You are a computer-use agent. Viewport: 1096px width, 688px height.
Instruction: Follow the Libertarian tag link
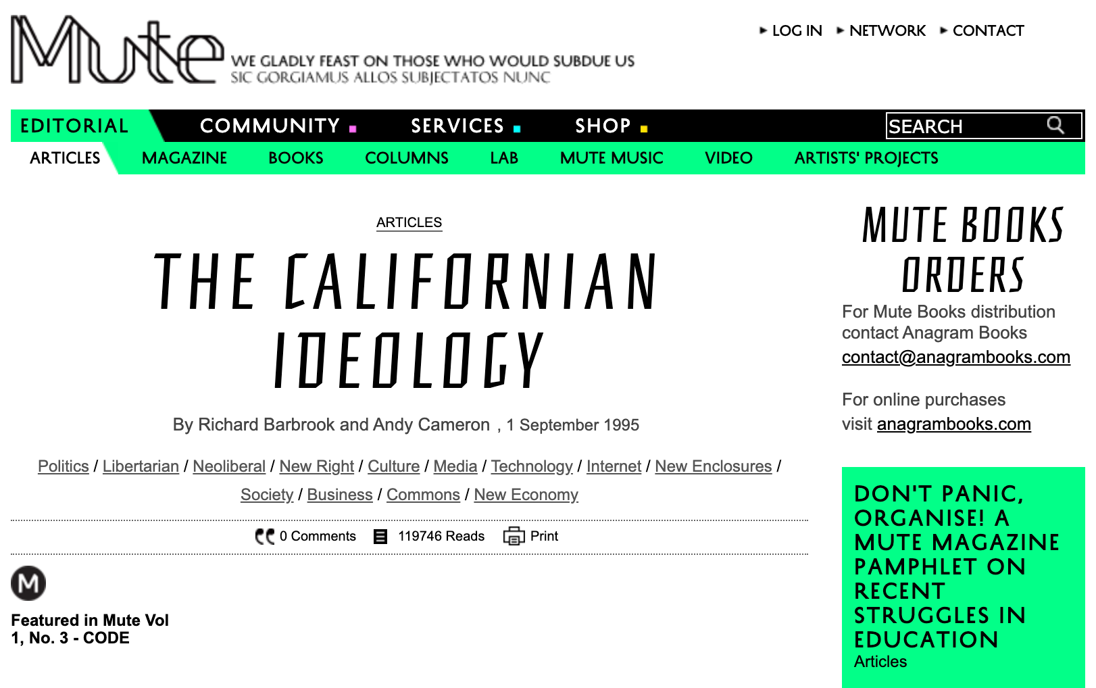[141, 466]
